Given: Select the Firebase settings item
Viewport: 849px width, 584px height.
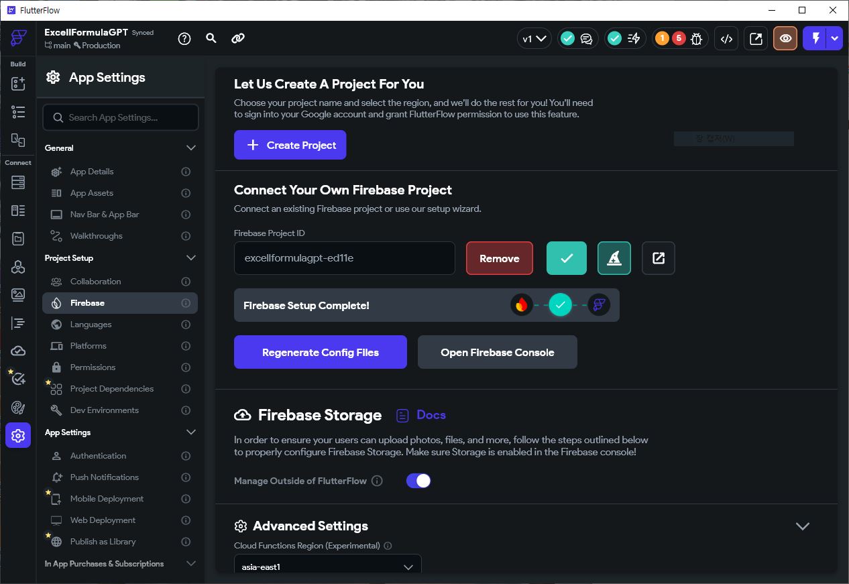Looking at the screenshot, I should 120,303.
